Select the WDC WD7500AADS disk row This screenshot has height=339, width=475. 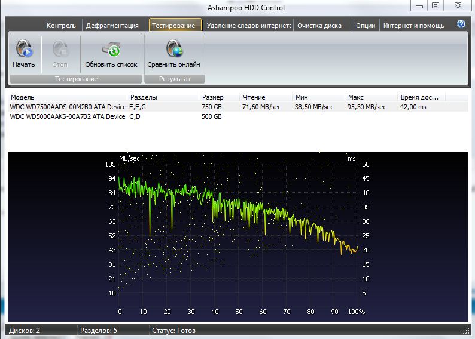[x=68, y=107]
